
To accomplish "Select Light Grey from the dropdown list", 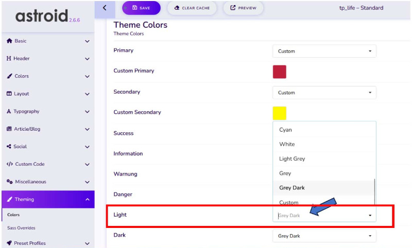I will pyautogui.click(x=292, y=159).
